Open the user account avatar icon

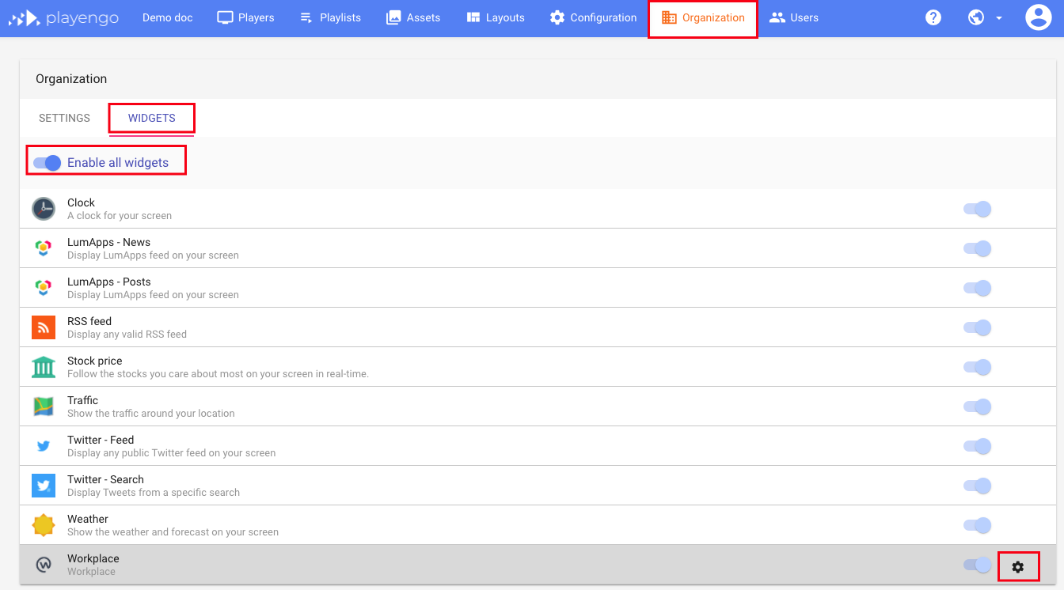click(x=1038, y=17)
